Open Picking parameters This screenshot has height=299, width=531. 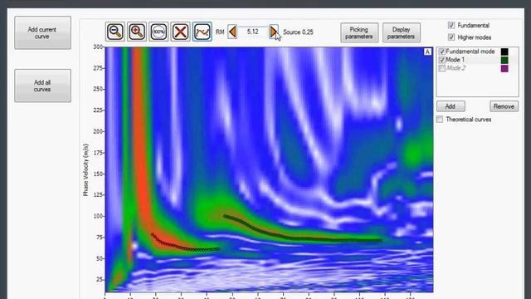click(359, 33)
